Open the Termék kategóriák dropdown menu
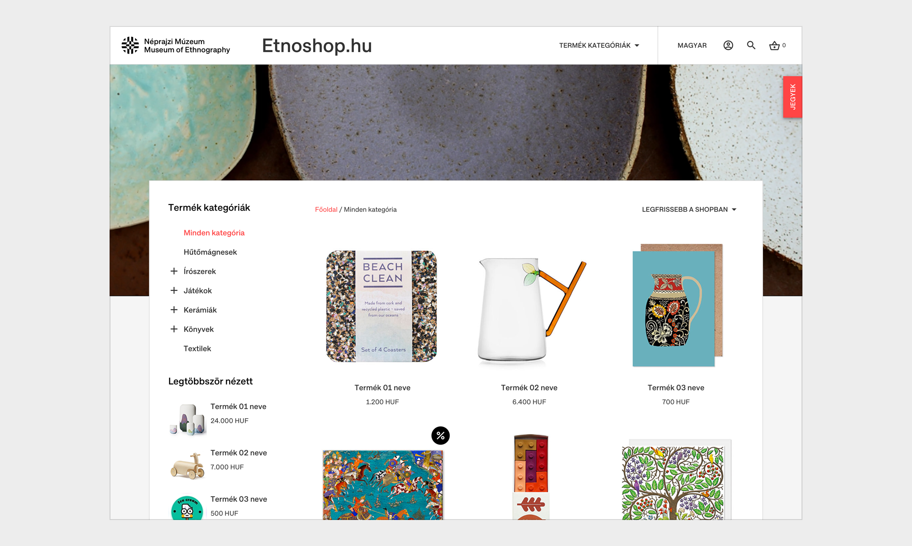 click(599, 45)
